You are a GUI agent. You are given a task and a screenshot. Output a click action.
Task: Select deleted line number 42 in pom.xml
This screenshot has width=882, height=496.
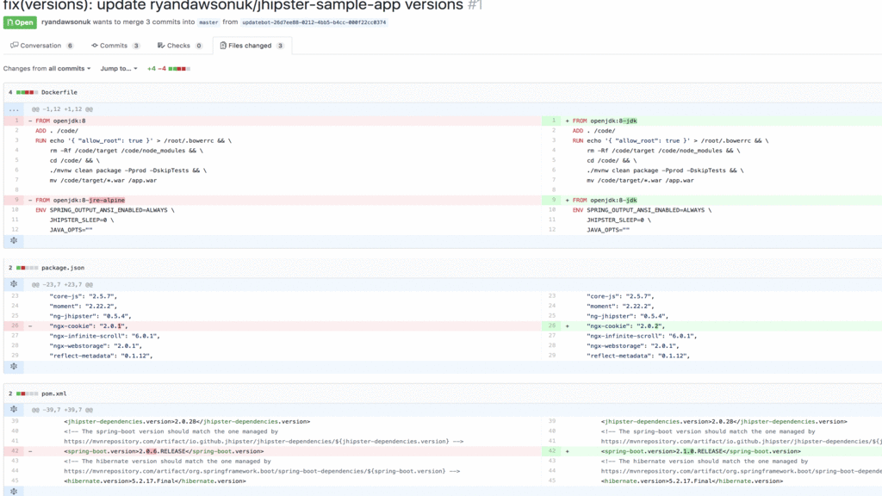(15, 451)
